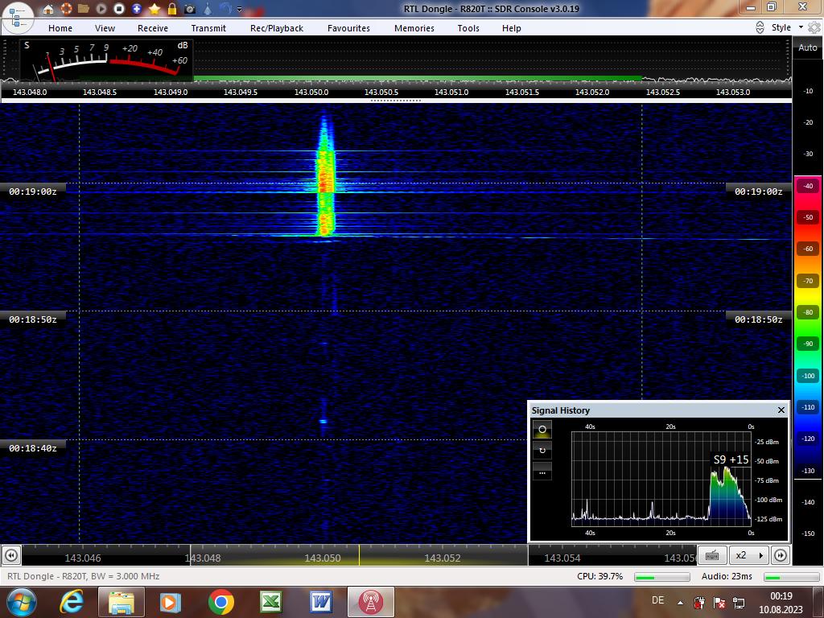Open the View ribbon tab

(105, 28)
